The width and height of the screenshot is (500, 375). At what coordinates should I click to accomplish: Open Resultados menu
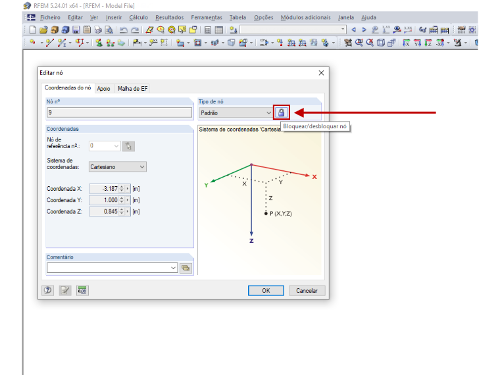tap(169, 18)
